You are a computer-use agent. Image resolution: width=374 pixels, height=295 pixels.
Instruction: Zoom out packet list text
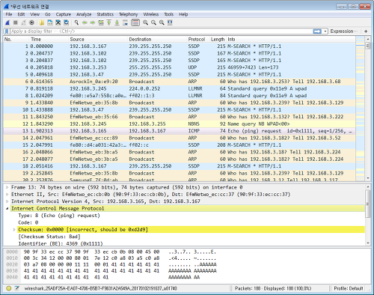(x=153, y=22)
